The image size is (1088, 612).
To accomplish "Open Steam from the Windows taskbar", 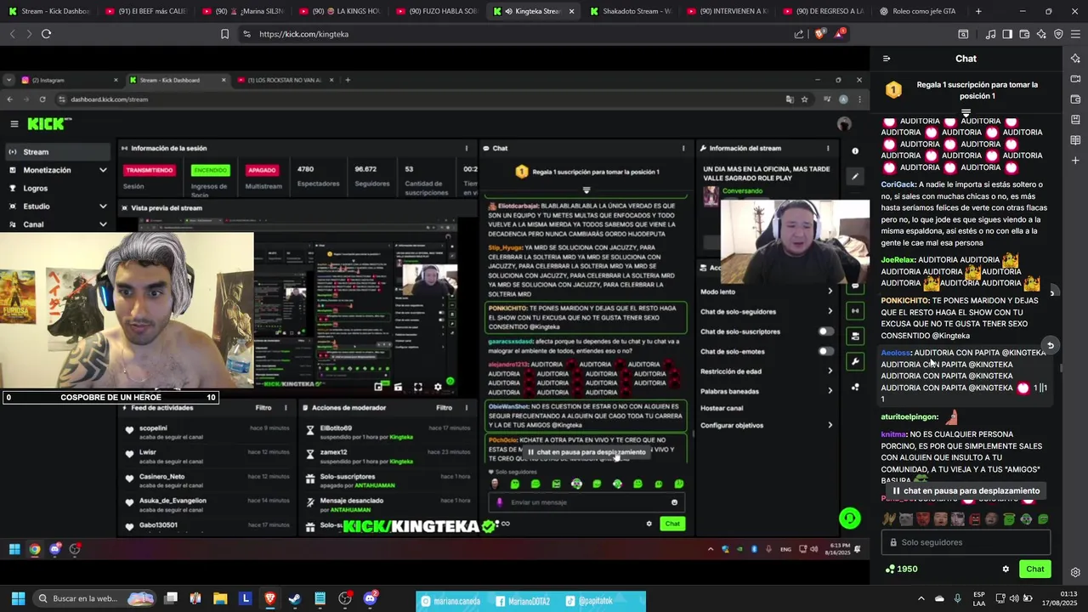I will point(294,598).
